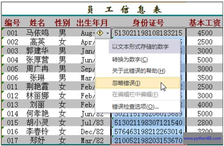Select salary cell with value 4500
The image size is (224, 146).
(x=205, y=33)
